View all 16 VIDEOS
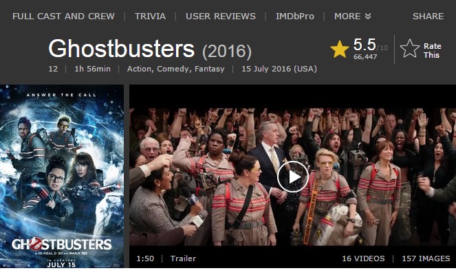Screen dimensions: 456x275 (363, 258)
